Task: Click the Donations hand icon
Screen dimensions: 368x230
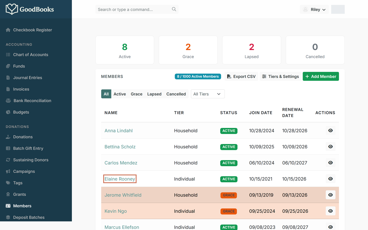Action: click(8, 137)
